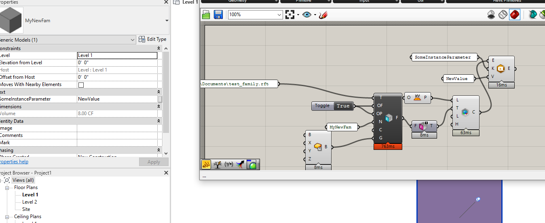This screenshot has height=223, width=545.
Task: Open Site floor plan in browser
Action: [x=26, y=209]
